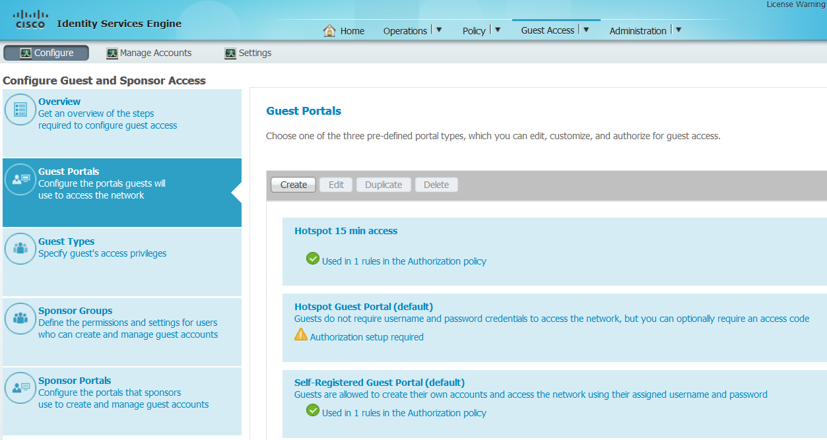Select Overview title in the sidebar
Viewport: 827px width, 440px height.
[x=59, y=102]
